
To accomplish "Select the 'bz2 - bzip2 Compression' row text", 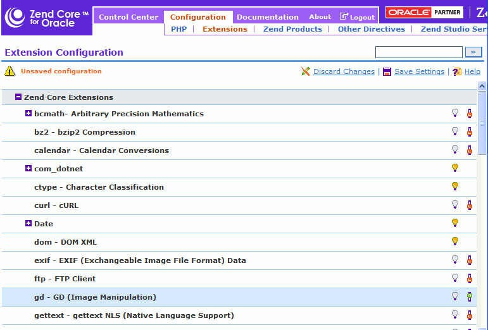I will [85, 132].
